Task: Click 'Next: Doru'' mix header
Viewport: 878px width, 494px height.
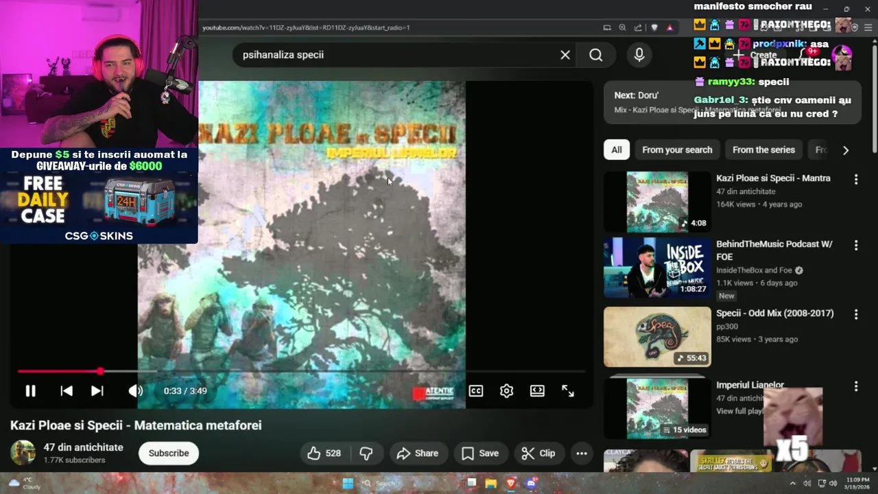Action: 637,95
